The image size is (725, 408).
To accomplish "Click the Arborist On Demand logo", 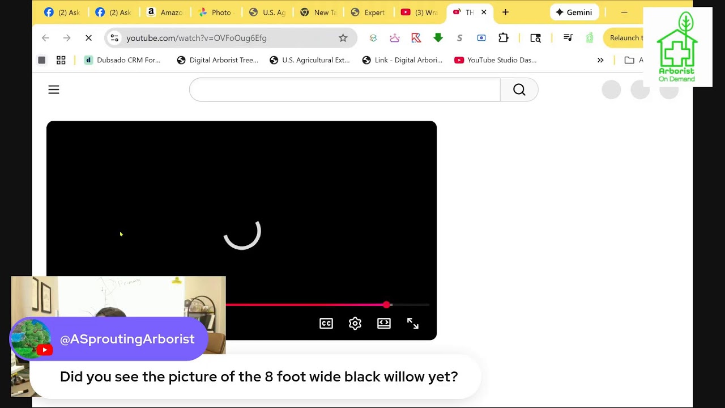I will (677, 47).
